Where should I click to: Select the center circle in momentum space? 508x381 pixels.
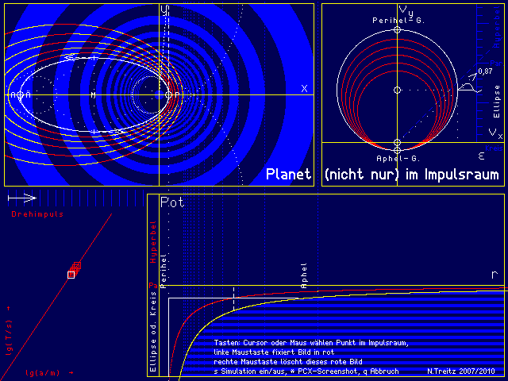[x=397, y=91]
